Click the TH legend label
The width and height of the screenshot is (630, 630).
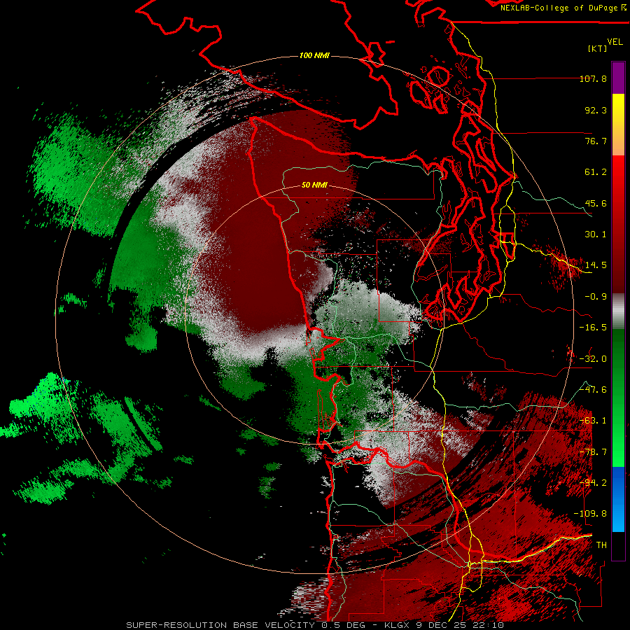click(601, 545)
